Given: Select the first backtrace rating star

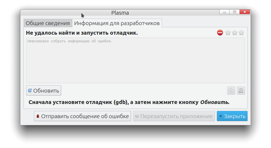Looking at the screenshot, I should (228, 33).
